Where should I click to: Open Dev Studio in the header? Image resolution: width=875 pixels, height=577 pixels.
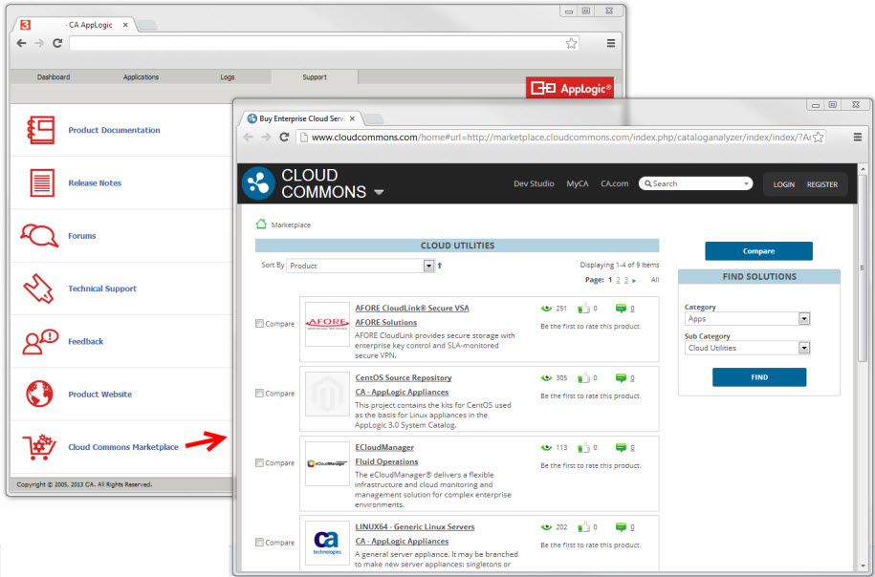pos(534,183)
